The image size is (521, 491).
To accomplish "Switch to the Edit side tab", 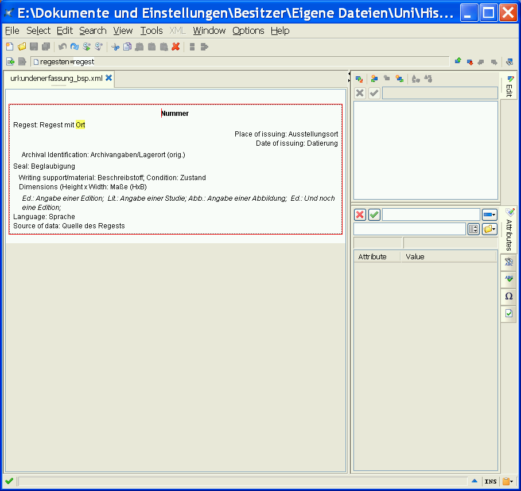I will click(510, 87).
